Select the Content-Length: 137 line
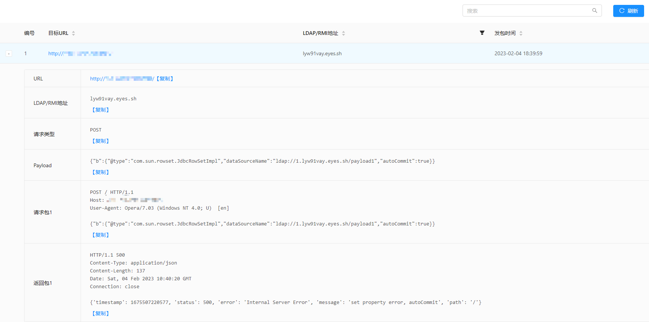 (118, 271)
